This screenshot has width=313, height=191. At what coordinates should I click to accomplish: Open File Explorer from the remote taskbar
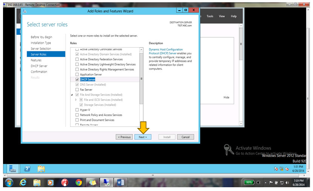click(41, 169)
